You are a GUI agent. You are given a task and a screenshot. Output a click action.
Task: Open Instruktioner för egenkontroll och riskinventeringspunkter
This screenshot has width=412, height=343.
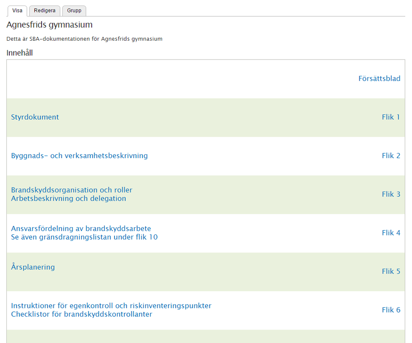click(x=111, y=306)
